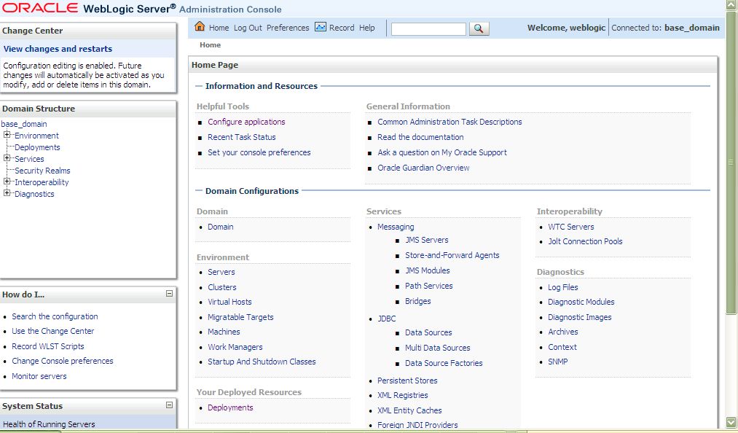Click the vertical scrollbar down arrow
738x433 pixels.
[731, 421]
